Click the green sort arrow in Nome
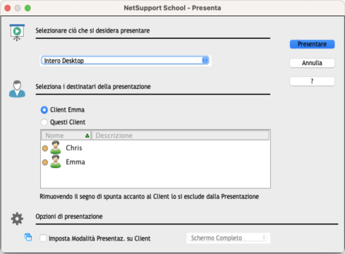The image size is (345, 254). (87, 135)
